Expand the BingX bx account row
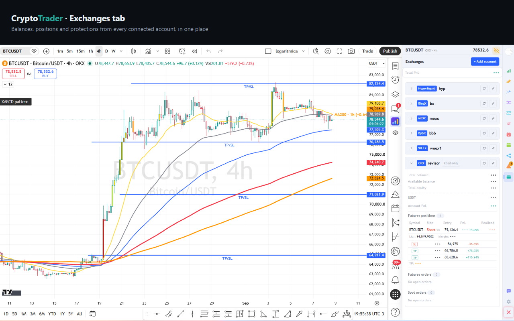This screenshot has height=321, width=514. (411, 104)
